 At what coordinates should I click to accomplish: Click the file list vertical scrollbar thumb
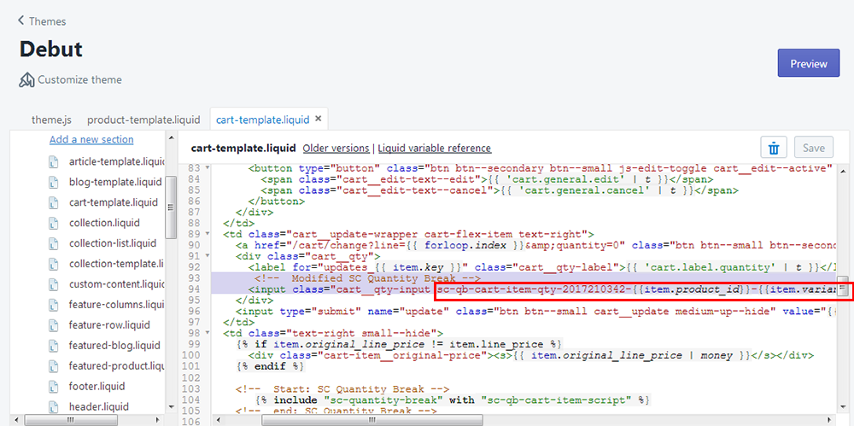pyautogui.click(x=171, y=205)
